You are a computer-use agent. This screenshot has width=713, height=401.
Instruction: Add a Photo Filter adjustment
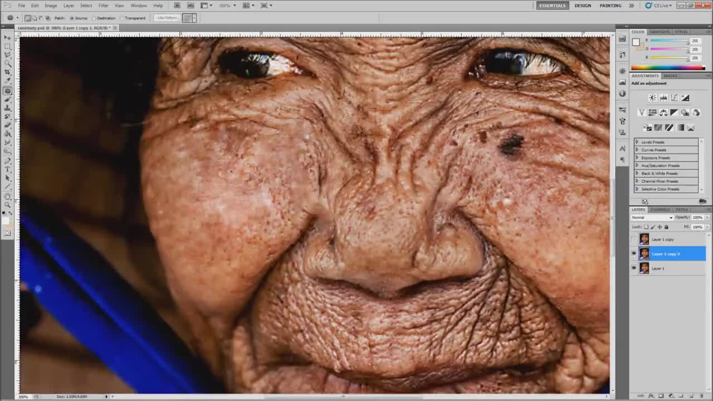point(685,113)
